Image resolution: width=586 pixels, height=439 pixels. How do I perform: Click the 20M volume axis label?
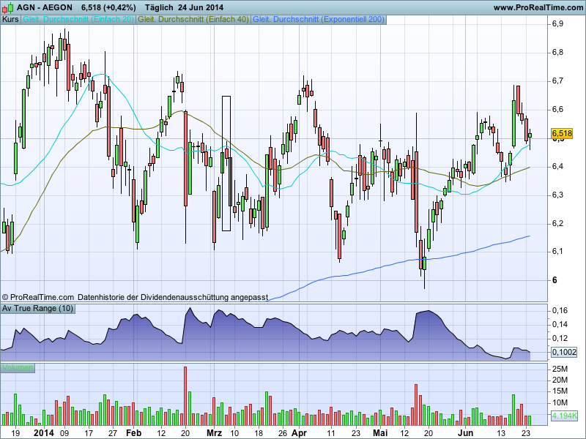pos(560,380)
